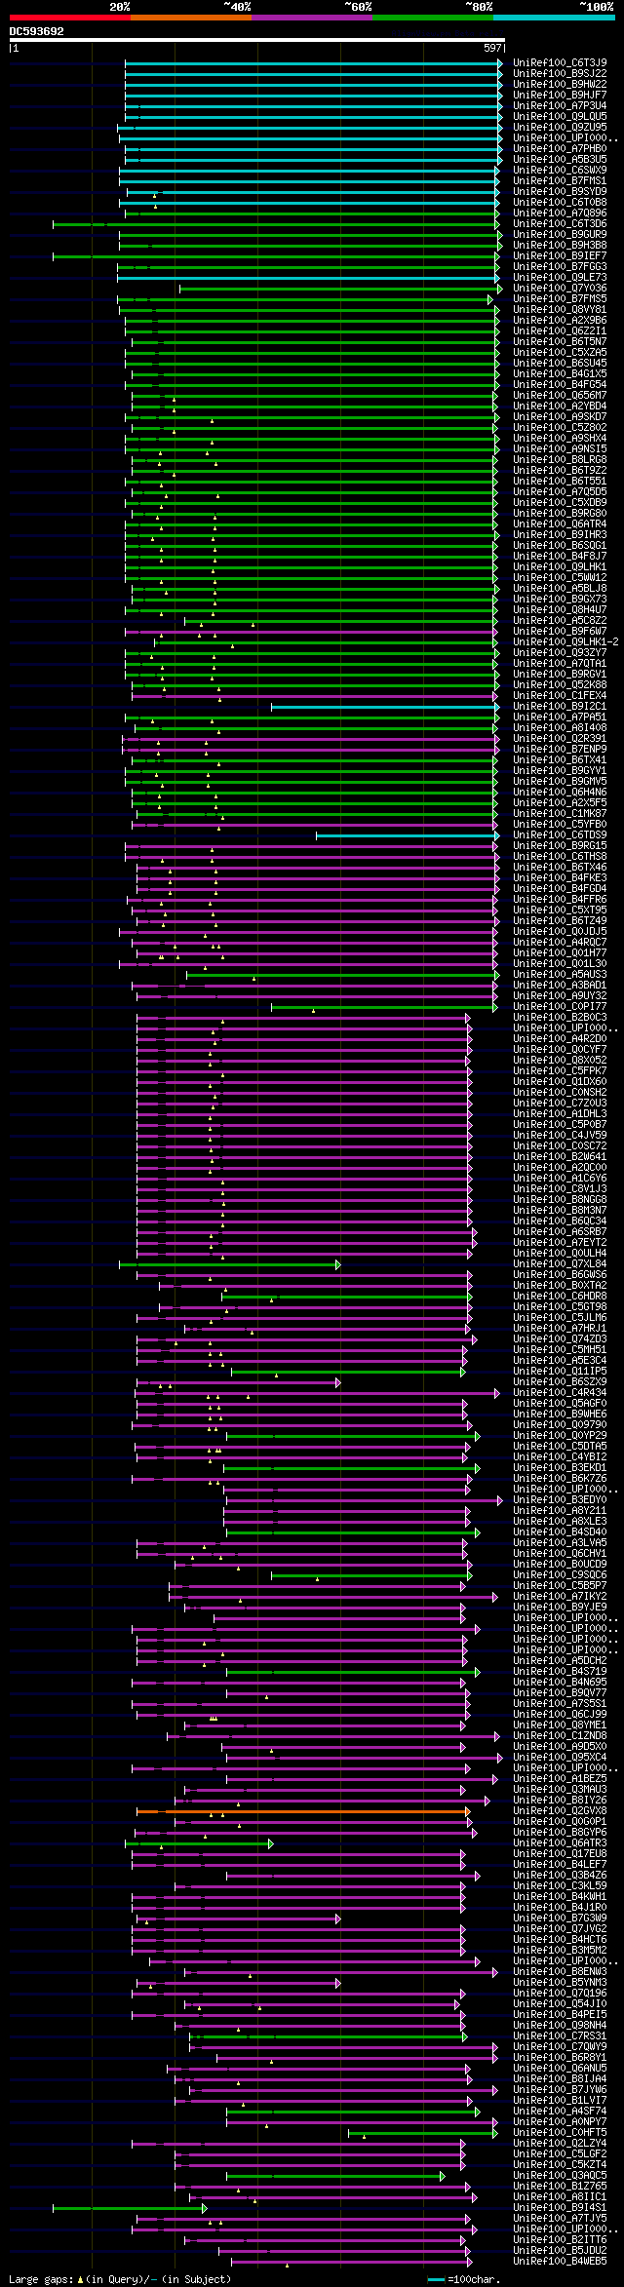624x2287 pixels.
Task: Select label UniRef100_B9IEF7
Action: click(560, 255)
